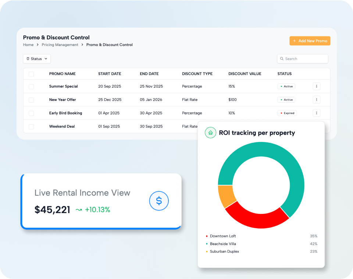Sort by the Discount Type column header
This screenshot has width=353, height=279.
click(x=197, y=74)
